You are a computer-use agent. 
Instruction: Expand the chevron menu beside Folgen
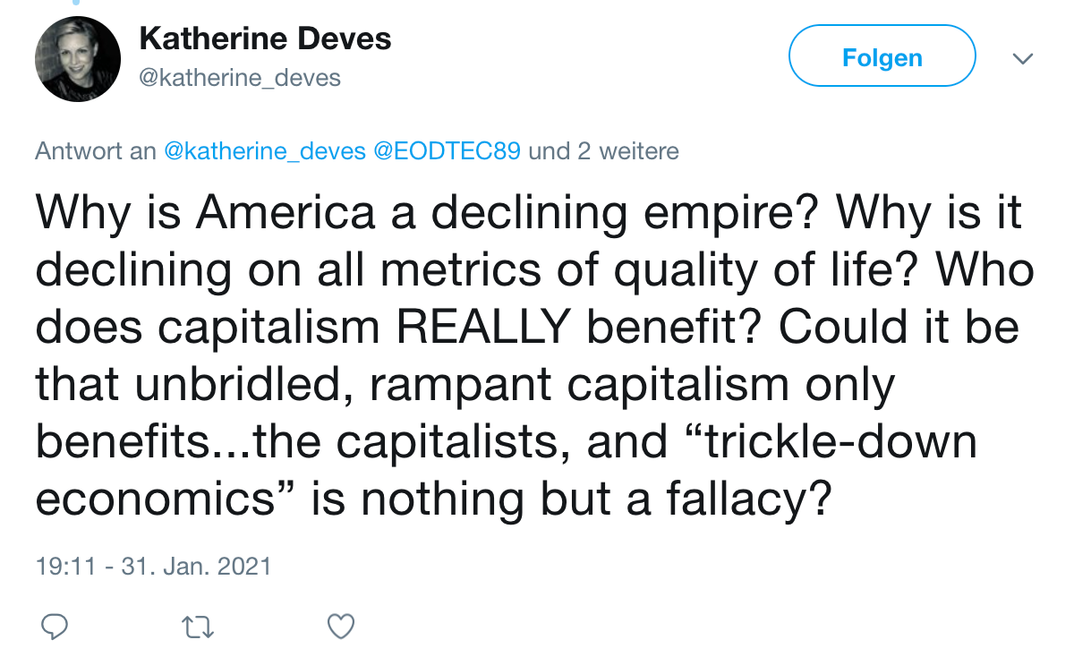tap(1022, 58)
